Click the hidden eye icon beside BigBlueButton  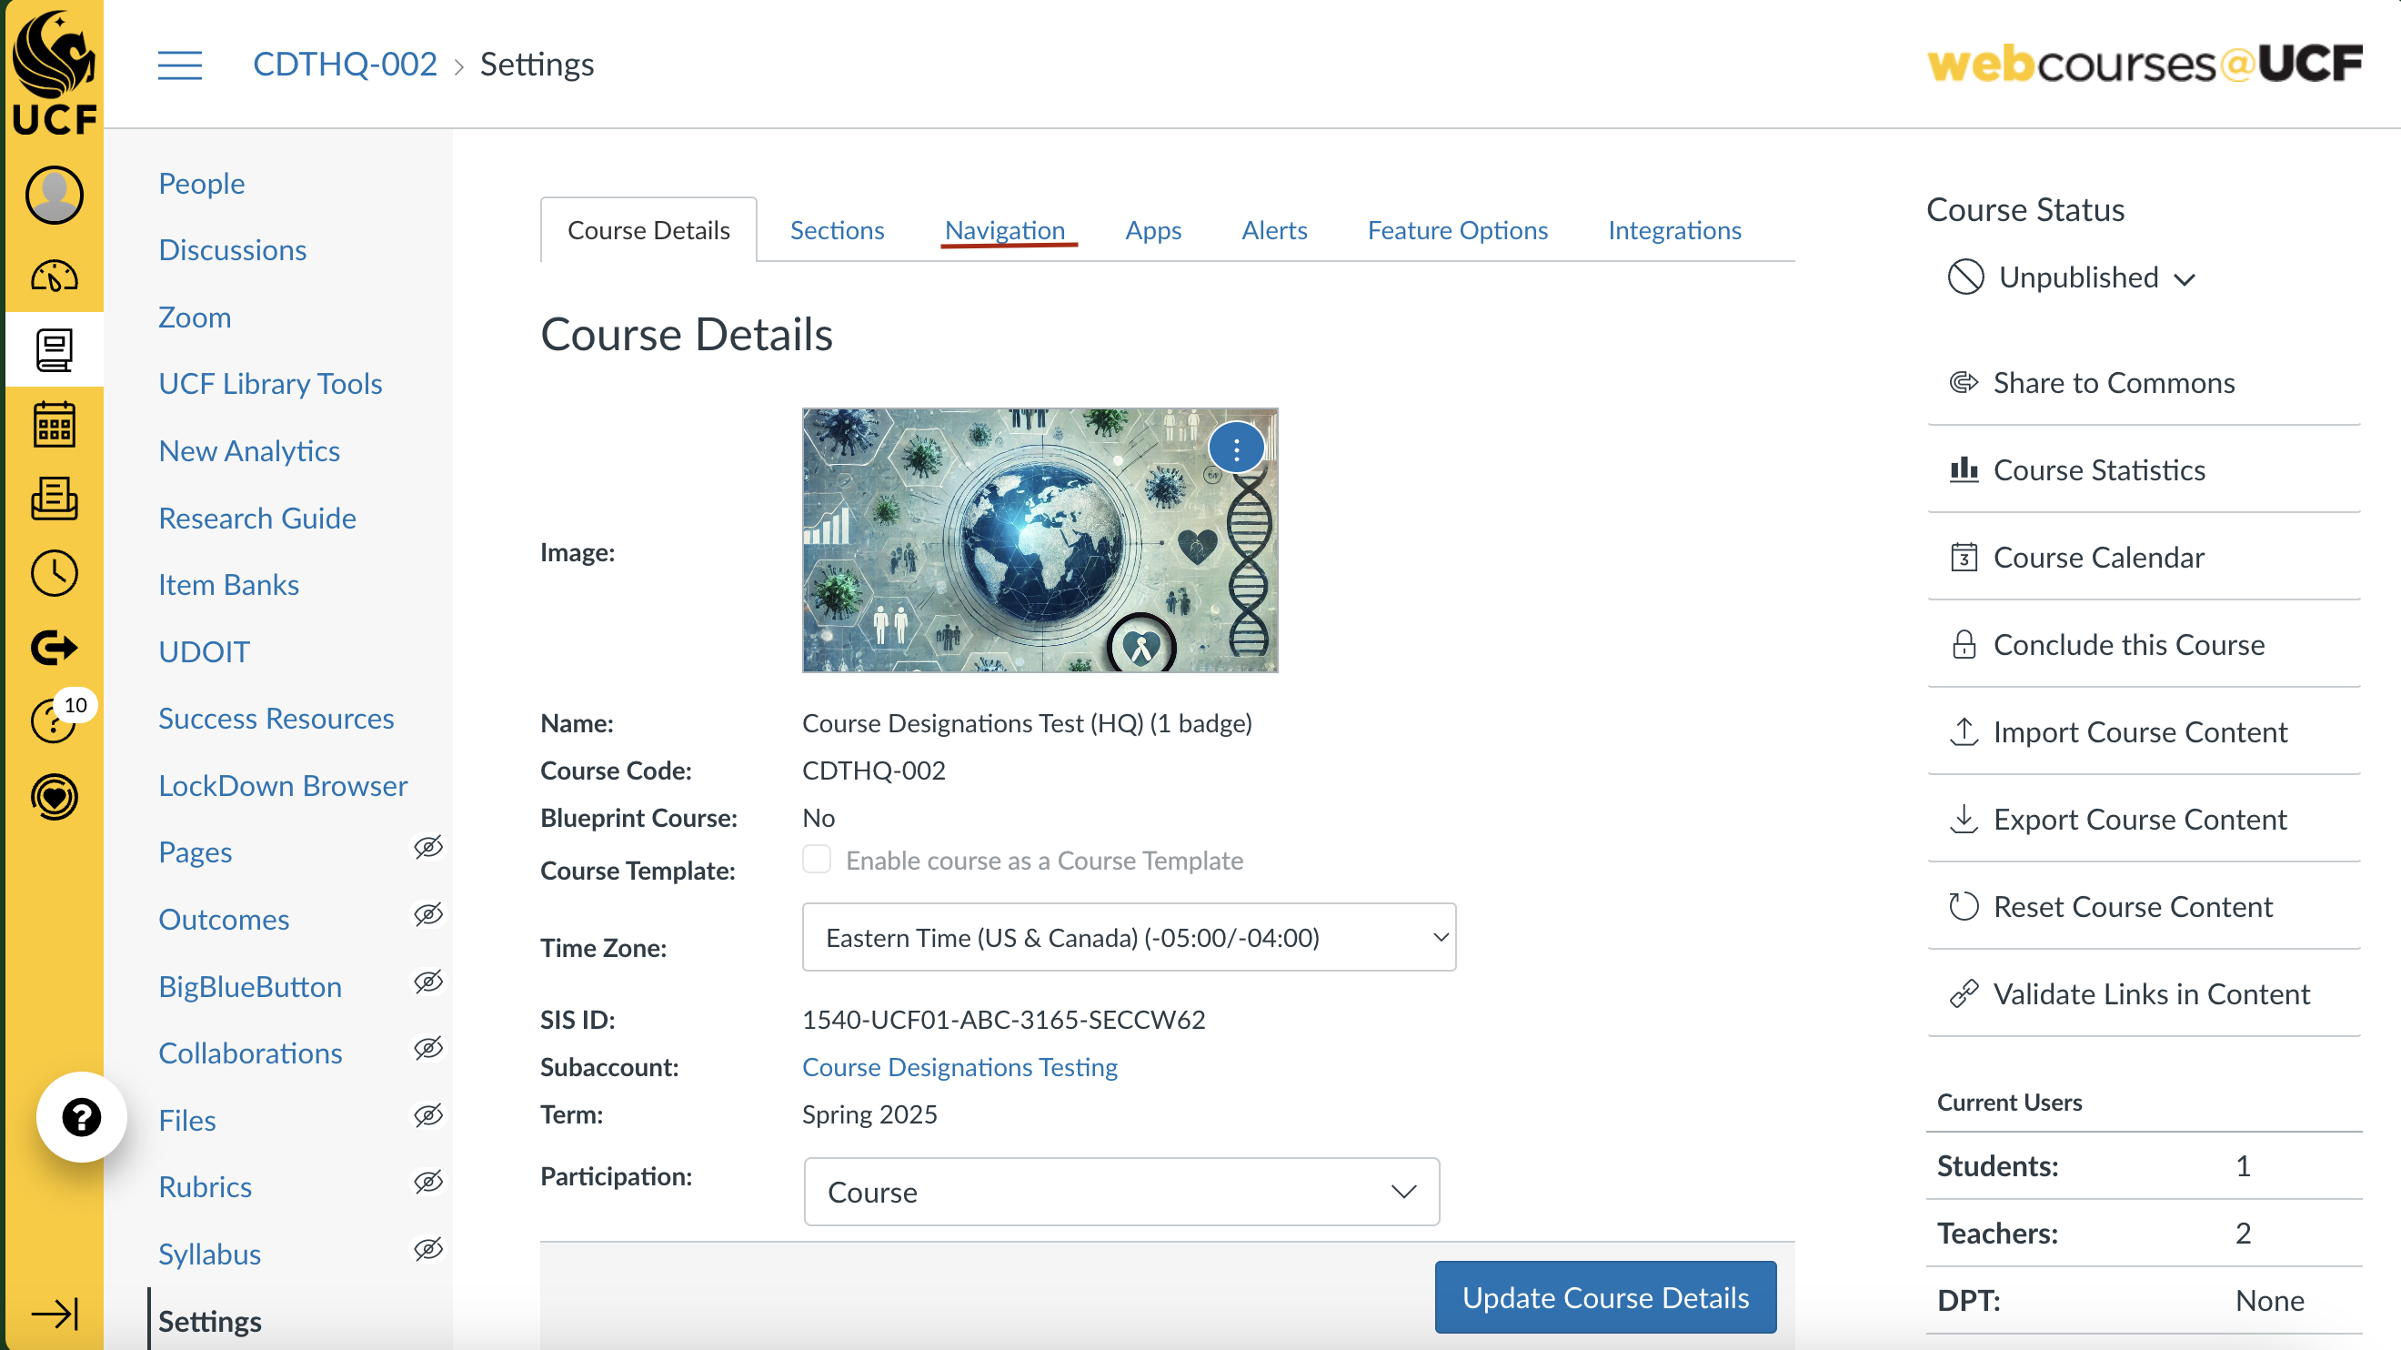click(x=427, y=982)
